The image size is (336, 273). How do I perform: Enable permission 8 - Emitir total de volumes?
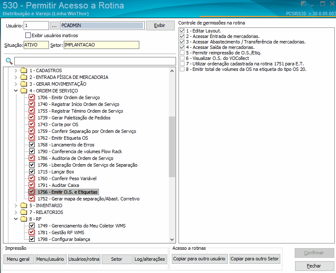182,69
